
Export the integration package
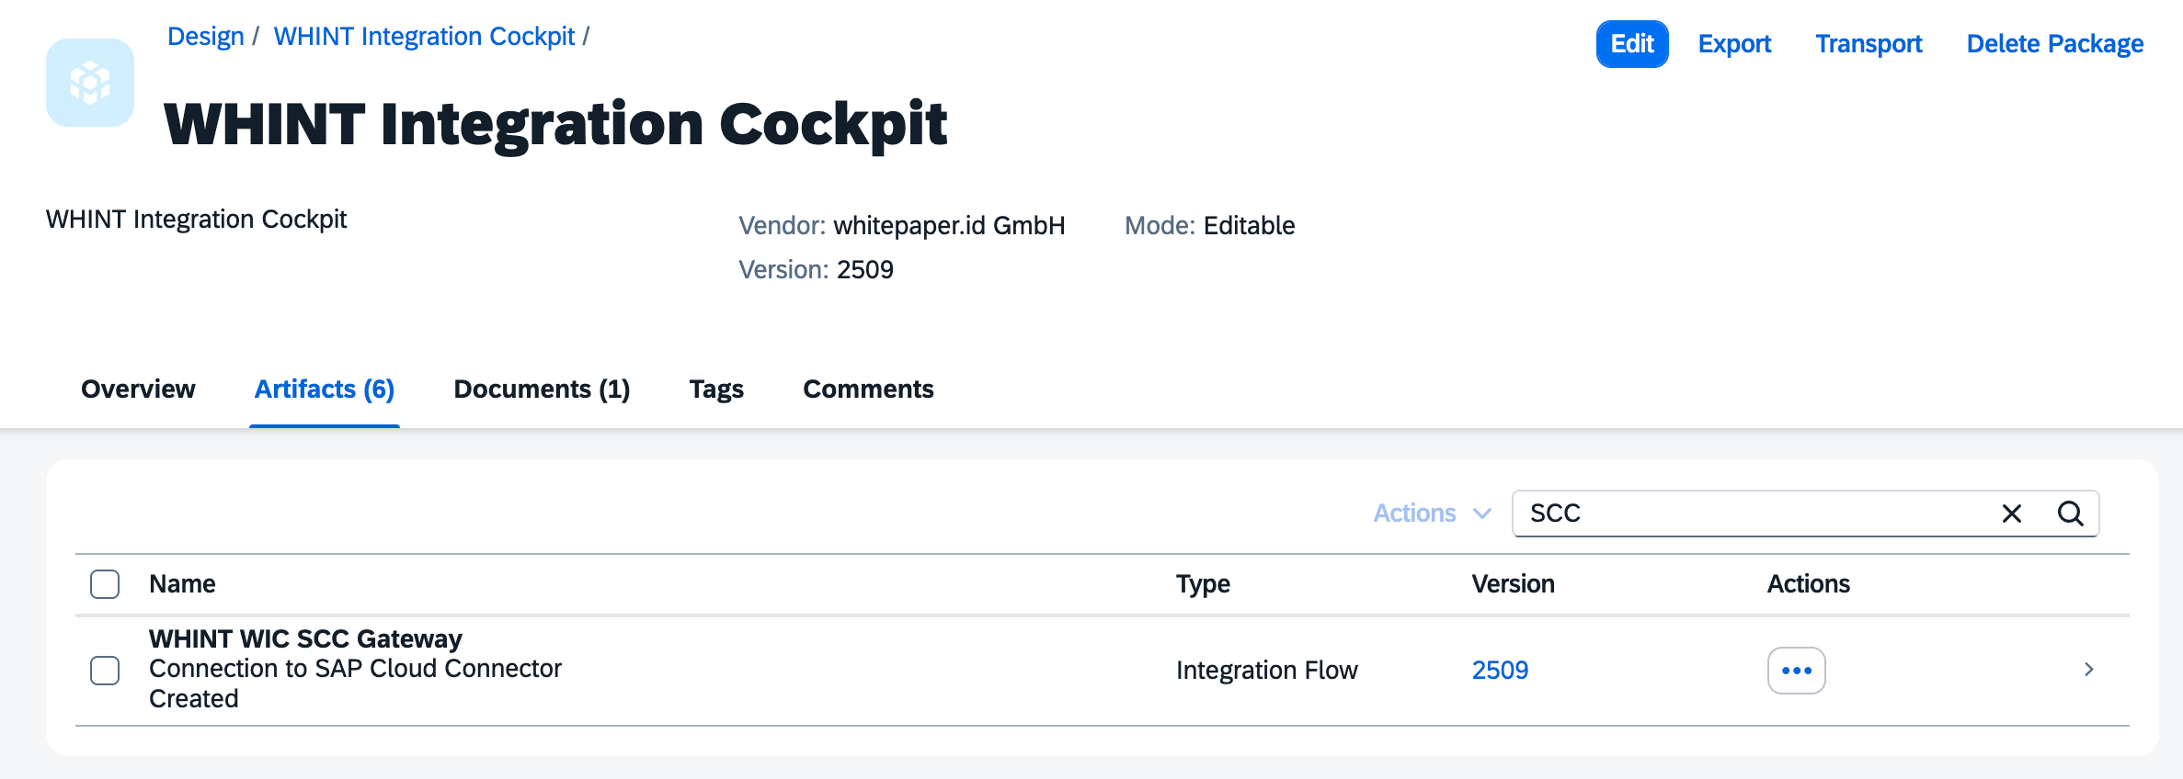click(1734, 44)
